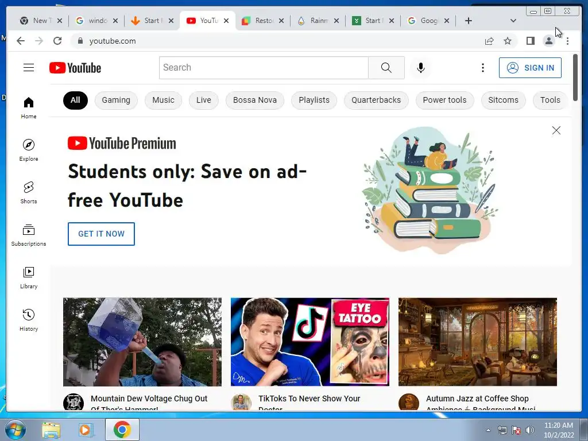View site information lock icon
The width and height of the screenshot is (588, 441).
click(80, 41)
